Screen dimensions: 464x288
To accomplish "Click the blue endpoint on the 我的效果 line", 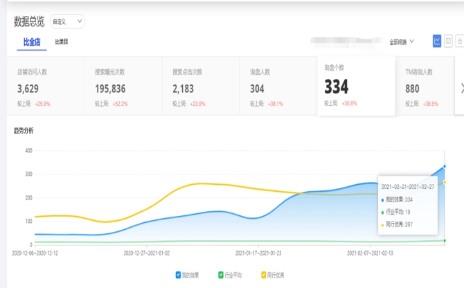I will [x=444, y=166].
